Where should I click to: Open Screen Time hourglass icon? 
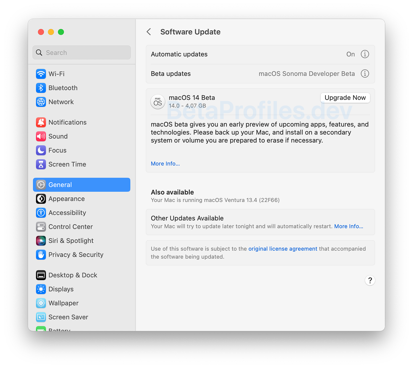[41, 164]
